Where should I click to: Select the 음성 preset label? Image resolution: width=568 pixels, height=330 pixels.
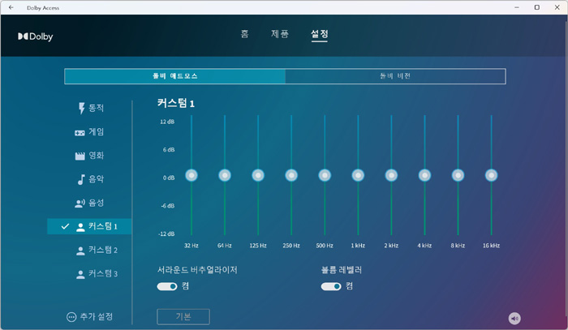tap(97, 203)
